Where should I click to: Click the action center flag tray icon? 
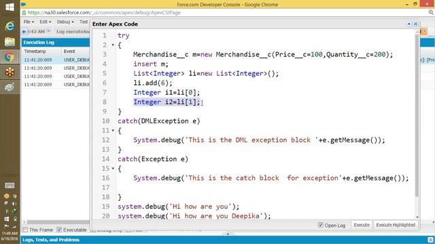click(6, 226)
